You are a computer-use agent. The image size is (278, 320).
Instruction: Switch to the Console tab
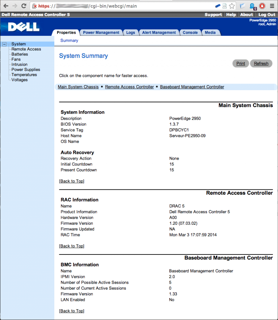190,33
